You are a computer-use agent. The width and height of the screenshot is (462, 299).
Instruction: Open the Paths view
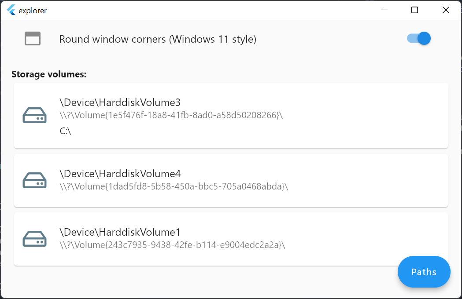tap(424, 272)
